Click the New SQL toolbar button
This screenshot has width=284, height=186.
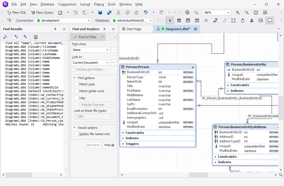point(16,13)
